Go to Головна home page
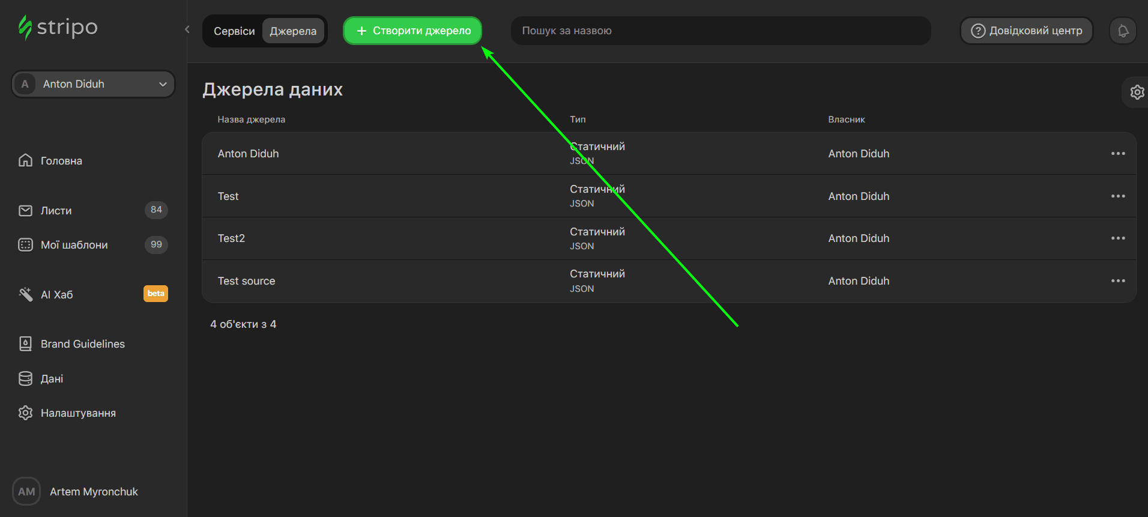This screenshot has height=517, width=1148. 61,161
